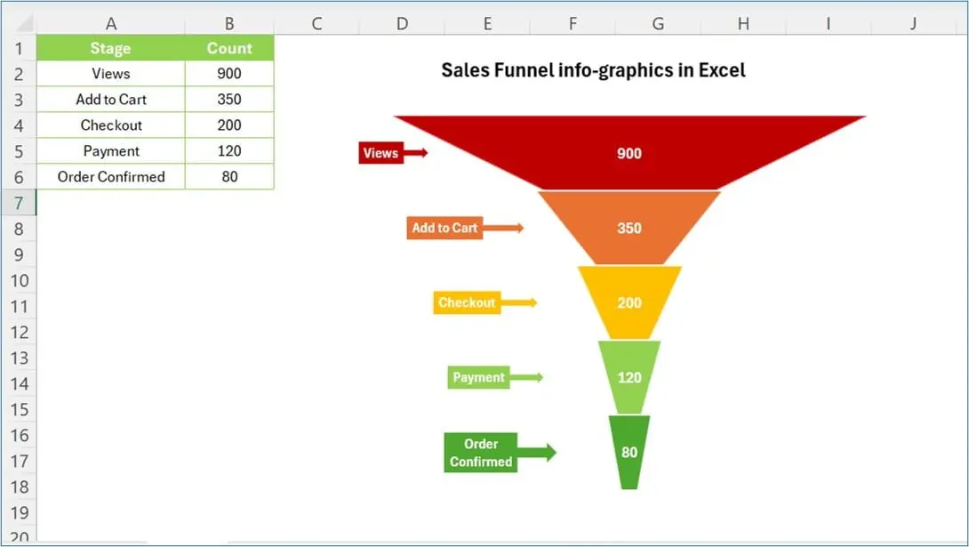This screenshot has width=969, height=547.
Task: Select the light green 'Payment' arrow label
Action: point(495,378)
